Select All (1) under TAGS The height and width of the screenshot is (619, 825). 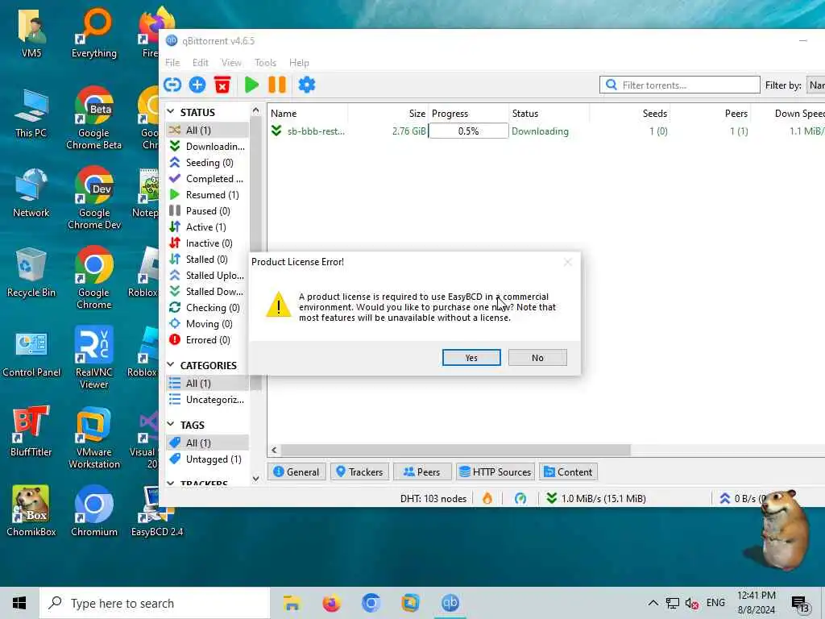[207, 442]
